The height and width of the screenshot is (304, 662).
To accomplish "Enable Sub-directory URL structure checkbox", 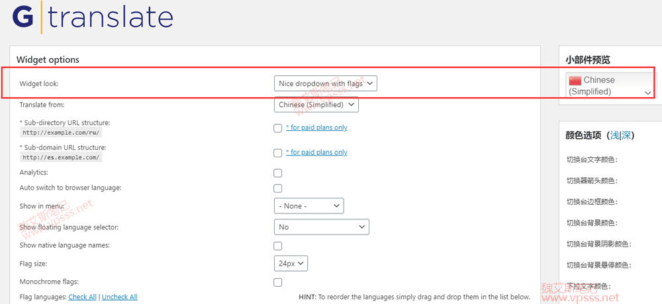I will (x=278, y=128).
